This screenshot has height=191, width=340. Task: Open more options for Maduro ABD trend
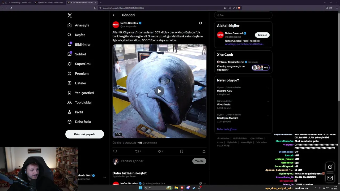[268, 88]
